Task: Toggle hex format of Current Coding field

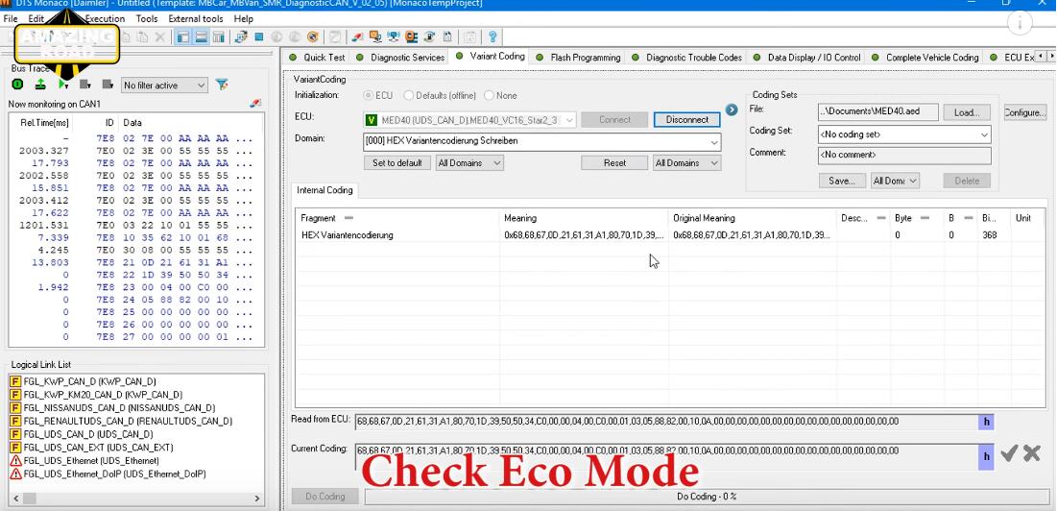Action: click(986, 456)
